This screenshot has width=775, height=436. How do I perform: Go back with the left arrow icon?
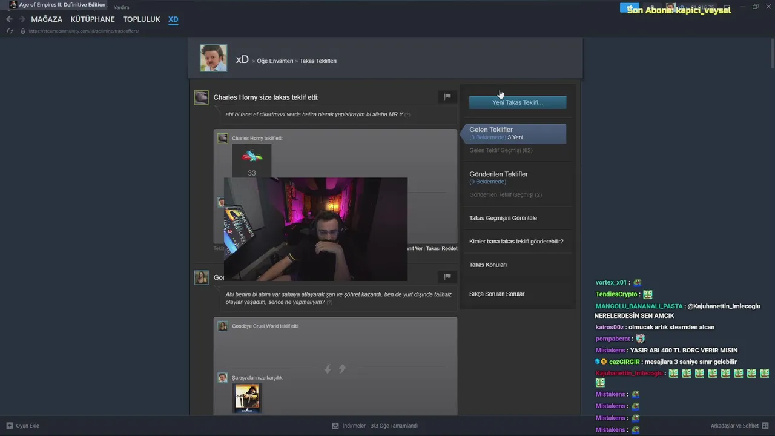tap(9, 19)
